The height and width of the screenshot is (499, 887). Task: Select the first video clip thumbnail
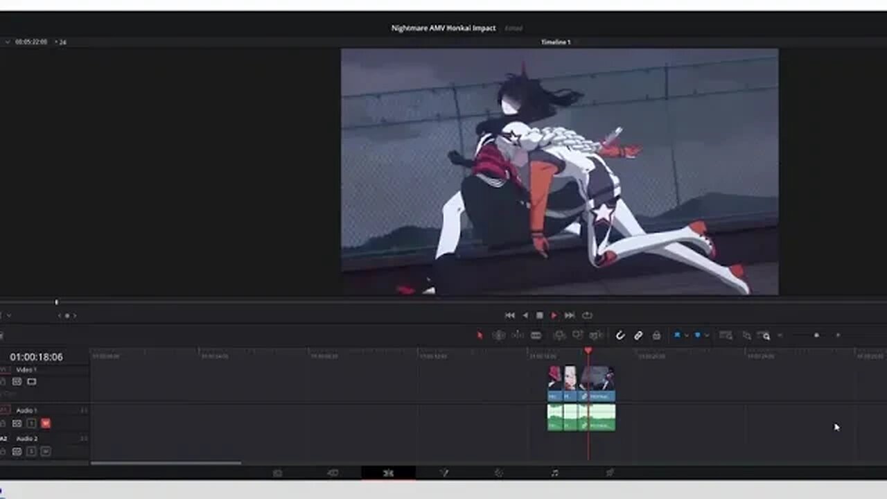pos(554,378)
